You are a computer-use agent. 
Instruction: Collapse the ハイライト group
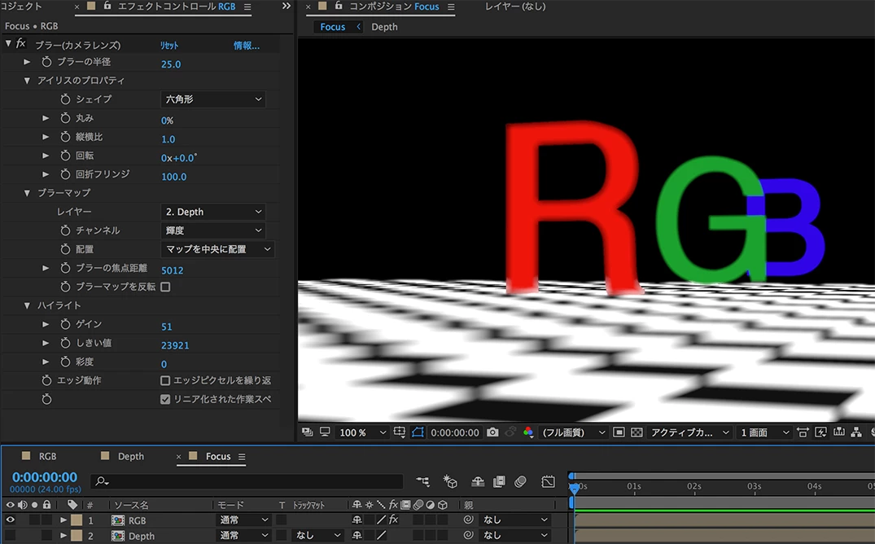[x=27, y=305]
